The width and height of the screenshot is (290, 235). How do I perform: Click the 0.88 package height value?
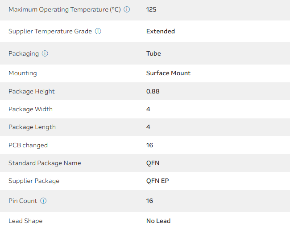(153, 92)
